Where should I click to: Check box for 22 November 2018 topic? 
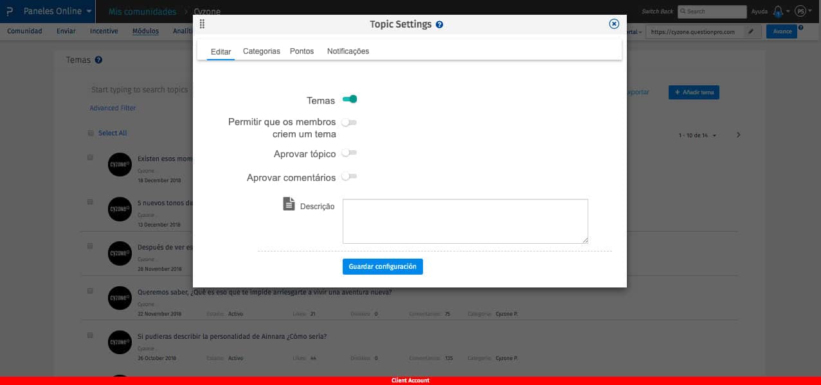coord(90,290)
